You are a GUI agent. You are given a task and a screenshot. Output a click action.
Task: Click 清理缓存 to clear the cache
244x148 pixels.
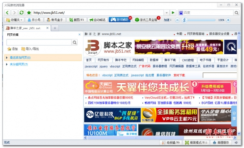(x=221, y=142)
